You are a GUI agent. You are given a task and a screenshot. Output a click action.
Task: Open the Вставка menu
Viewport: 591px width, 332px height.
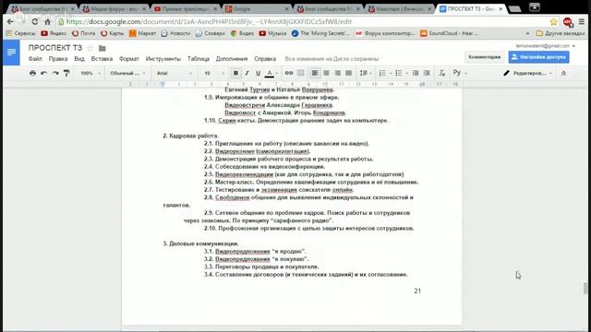point(102,59)
